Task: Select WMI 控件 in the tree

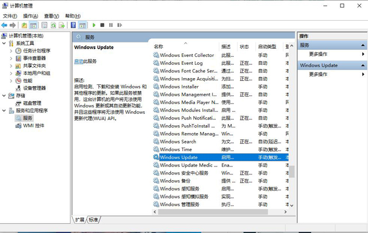Action: [33, 126]
